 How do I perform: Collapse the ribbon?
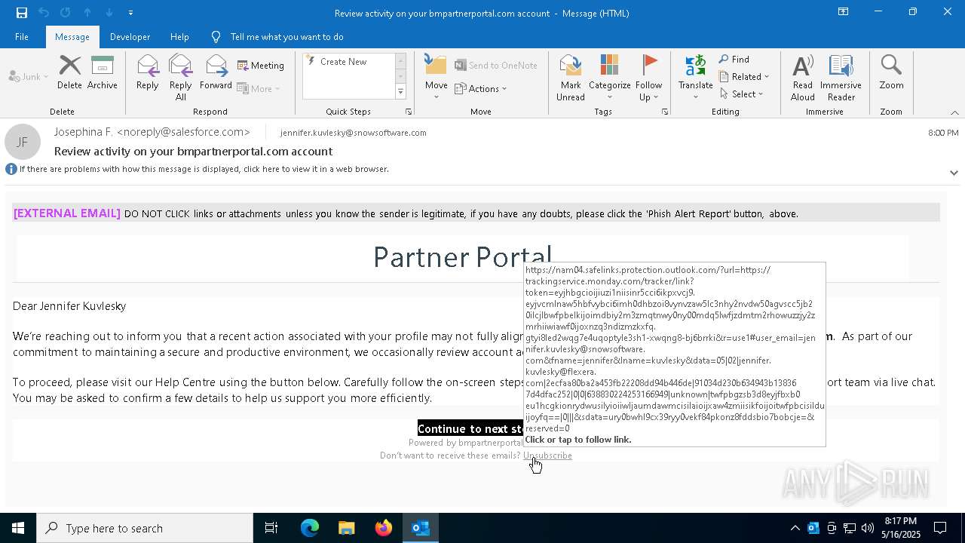(x=954, y=112)
